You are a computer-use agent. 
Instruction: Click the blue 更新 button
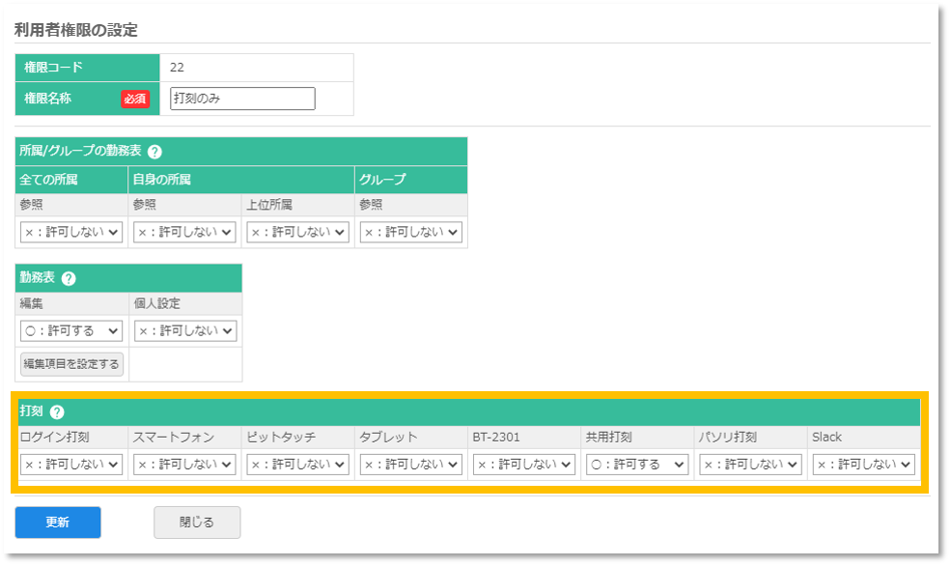click(x=58, y=523)
